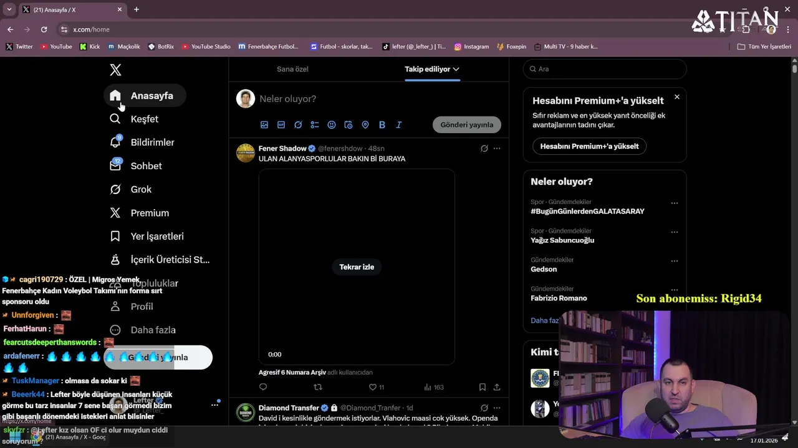The width and height of the screenshot is (798, 448).
Task: View analytics of Fener Shadow post
Action: (433, 387)
